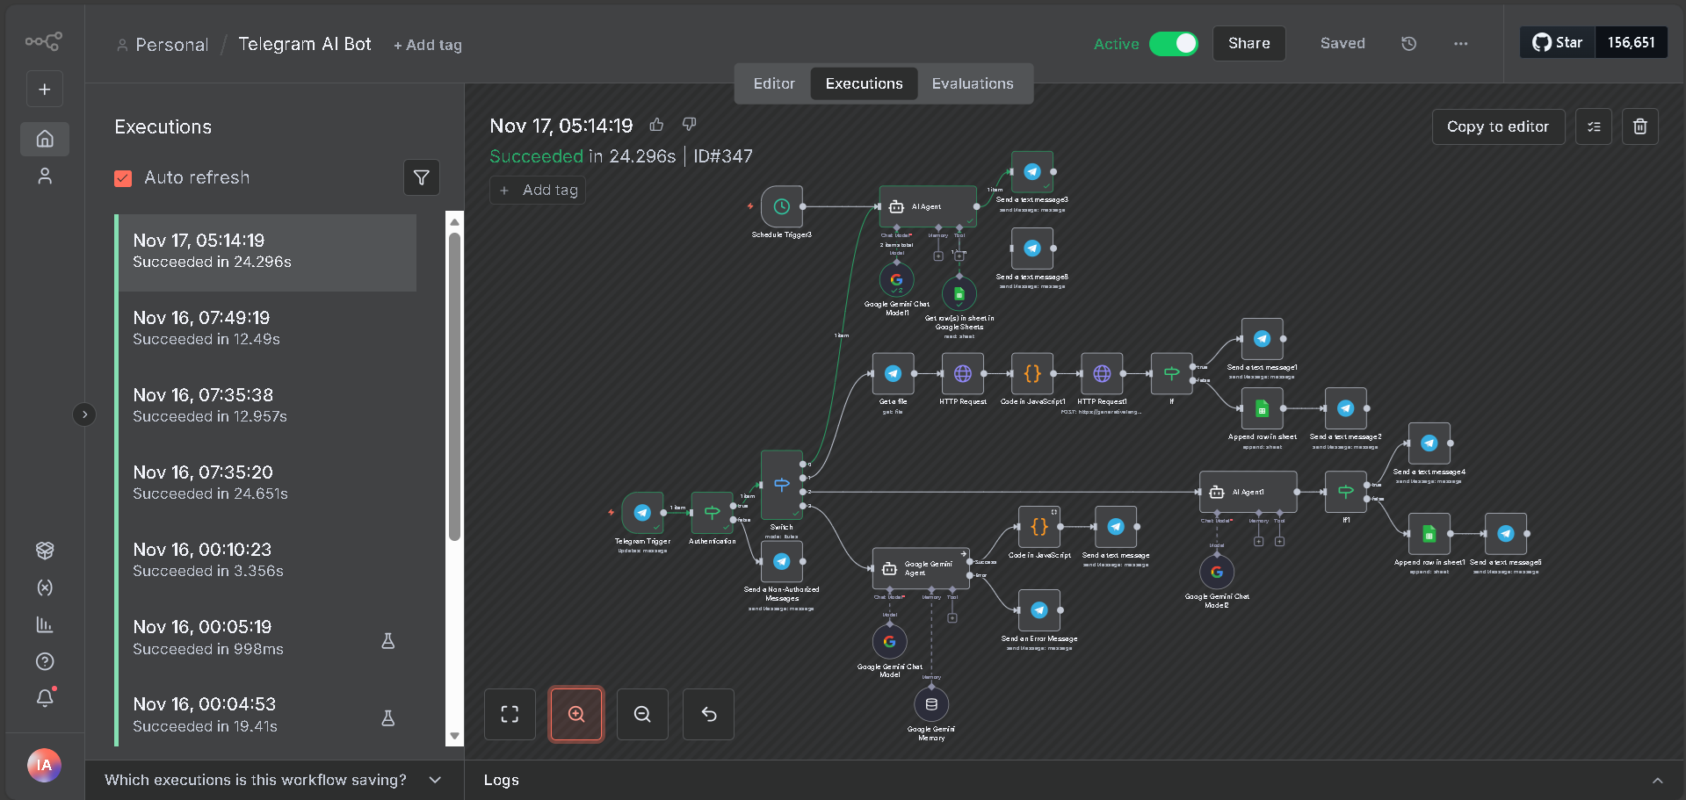This screenshot has height=800, width=1686.
Task: Toggle the Active workflow switch
Action: click(1174, 43)
